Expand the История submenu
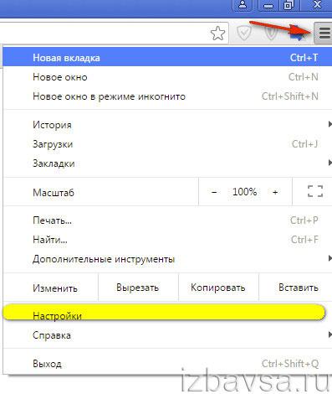This screenshot has width=332, height=394. coord(167,125)
